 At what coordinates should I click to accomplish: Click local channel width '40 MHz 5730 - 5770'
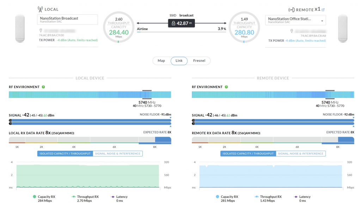tap(147, 106)
